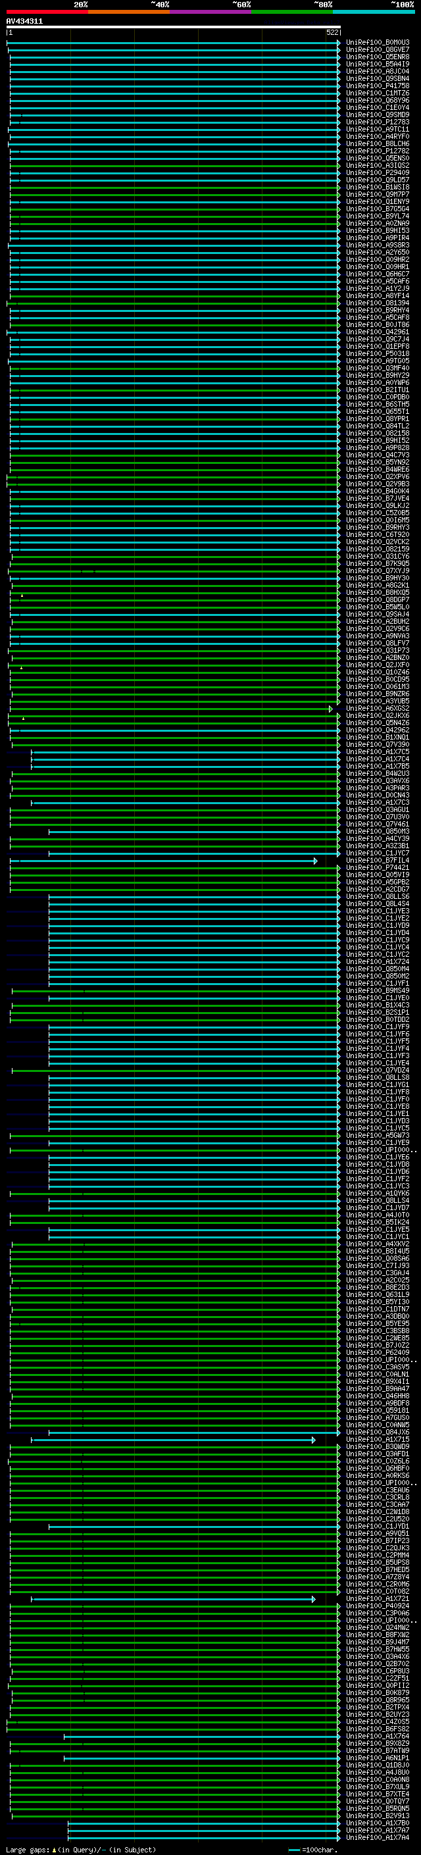Image resolution: width=421 pixels, height=1855 pixels.
Task: Select hit UniRef100_C1JYF1
Action: (x=377, y=984)
